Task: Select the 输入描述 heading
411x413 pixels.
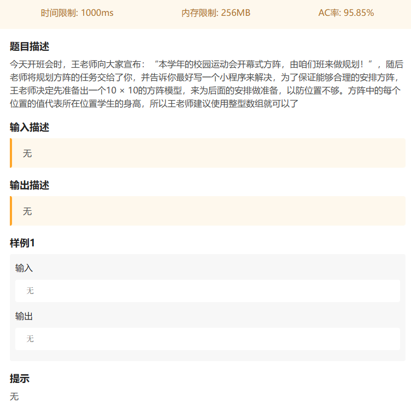Action: click(x=30, y=127)
